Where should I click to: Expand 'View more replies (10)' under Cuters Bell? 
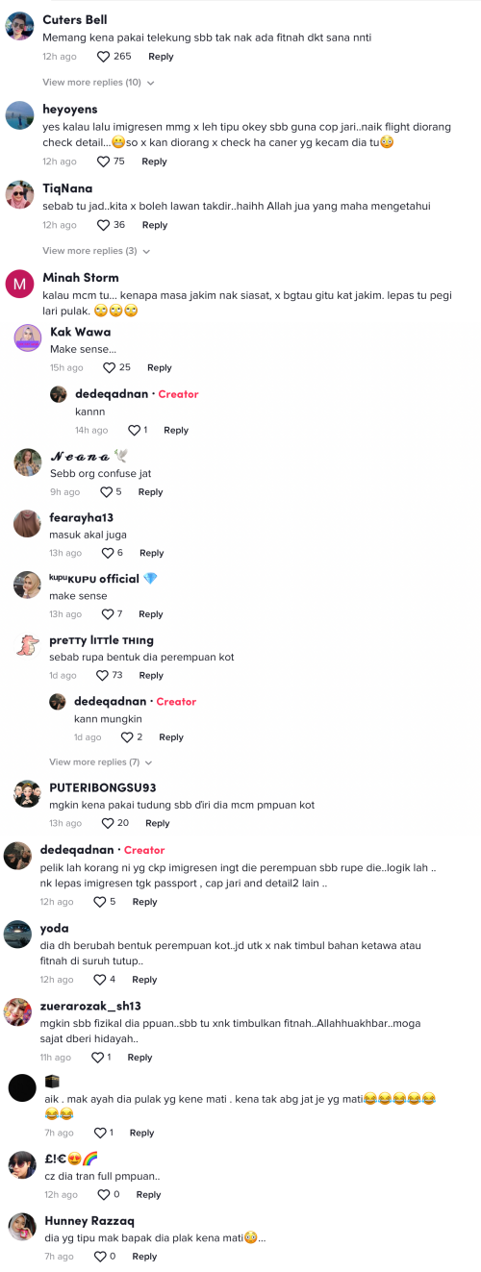[x=98, y=83]
